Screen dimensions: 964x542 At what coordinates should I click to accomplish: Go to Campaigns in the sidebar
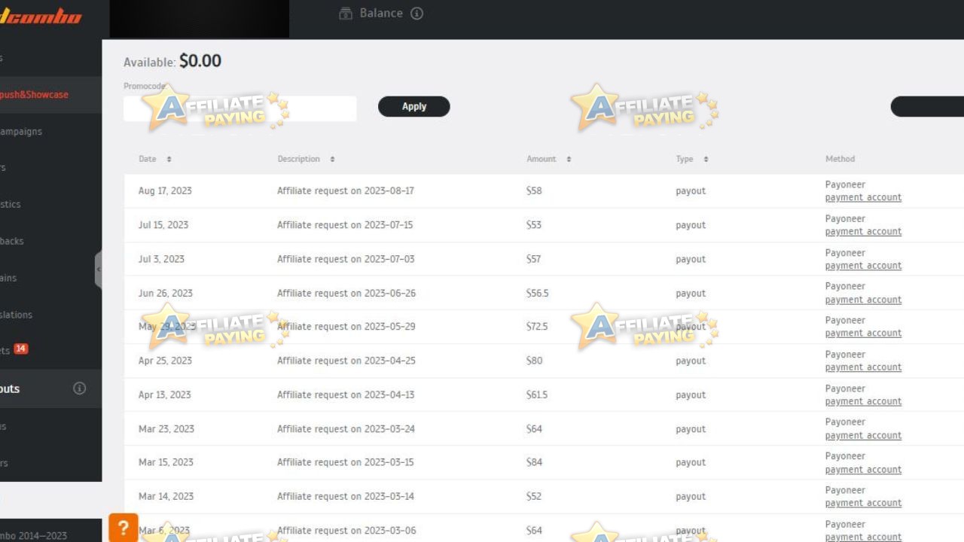click(x=21, y=132)
